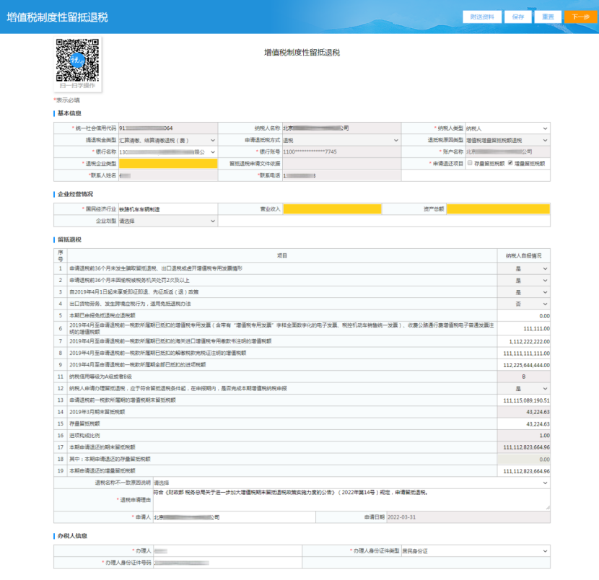Image resolution: width=599 pixels, height=580 pixels.
Task: Open the 企业划型 请选择 dropdown
Action: 167,221
